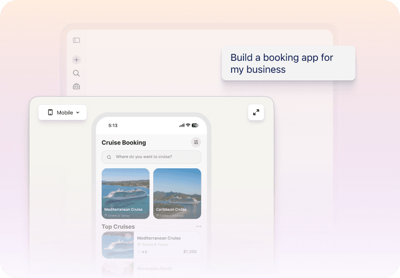Click the search magnifier inside the cruise field
The height and width of the screenshot is (278, 400).
[x=109, y=157]
